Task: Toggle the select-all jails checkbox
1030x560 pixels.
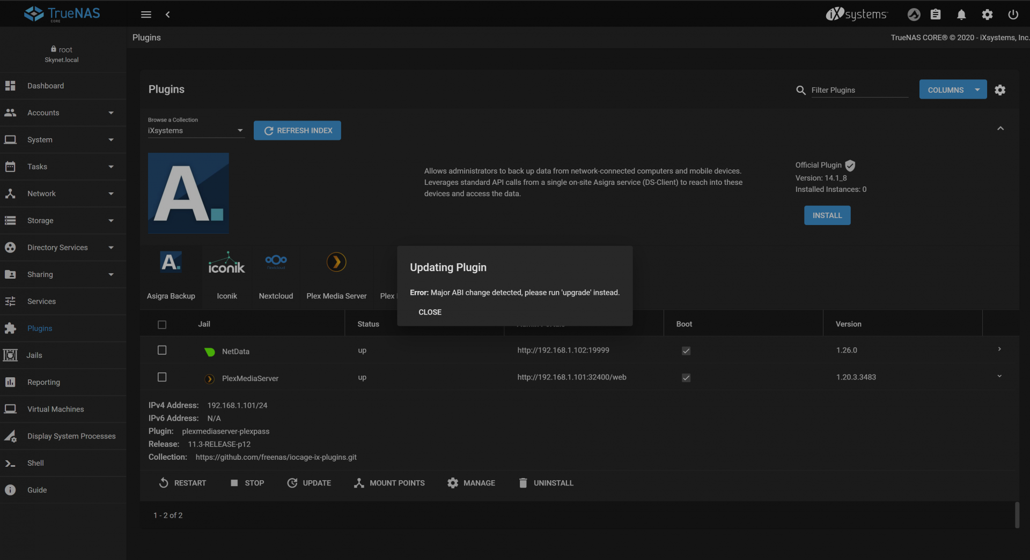Action: pos(162,325)
